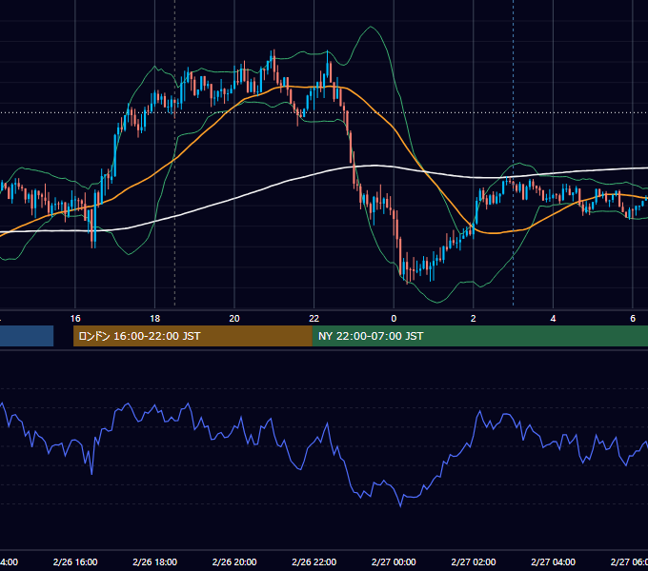Screen dimensions: 648x571
Task: Click the lowest candlestick after midnight
Action: [408, 272]
